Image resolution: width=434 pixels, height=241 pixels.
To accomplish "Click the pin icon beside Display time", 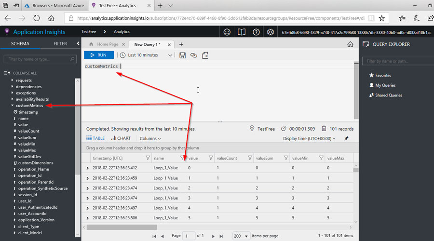I will (x=346, y=138).
